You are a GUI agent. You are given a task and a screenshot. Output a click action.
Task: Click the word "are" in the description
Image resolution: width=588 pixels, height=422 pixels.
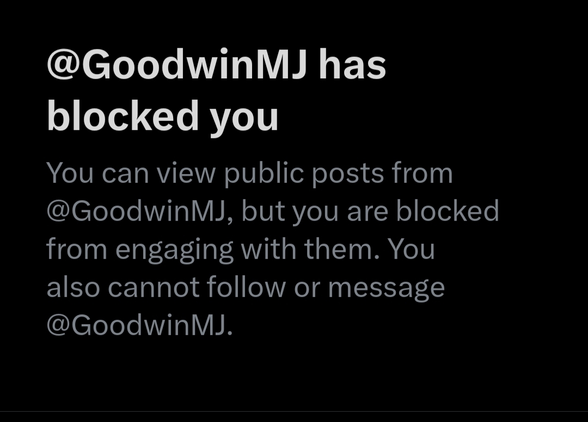pyautogui.click(x=367, y=213)
